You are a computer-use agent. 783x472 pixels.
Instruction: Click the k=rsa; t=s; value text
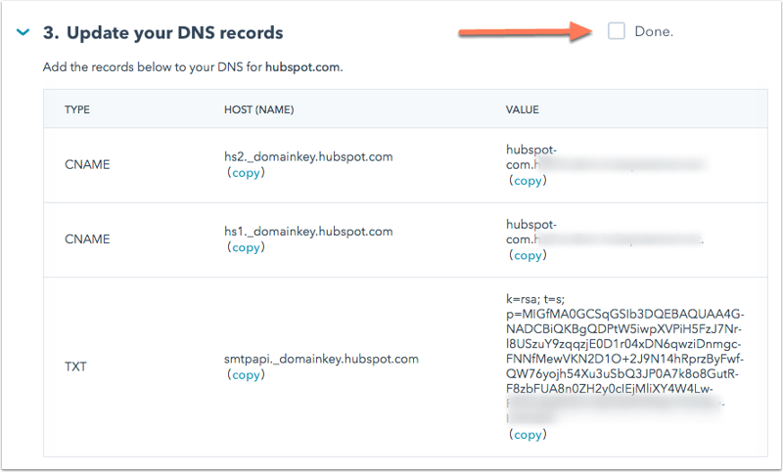(534, 300)
